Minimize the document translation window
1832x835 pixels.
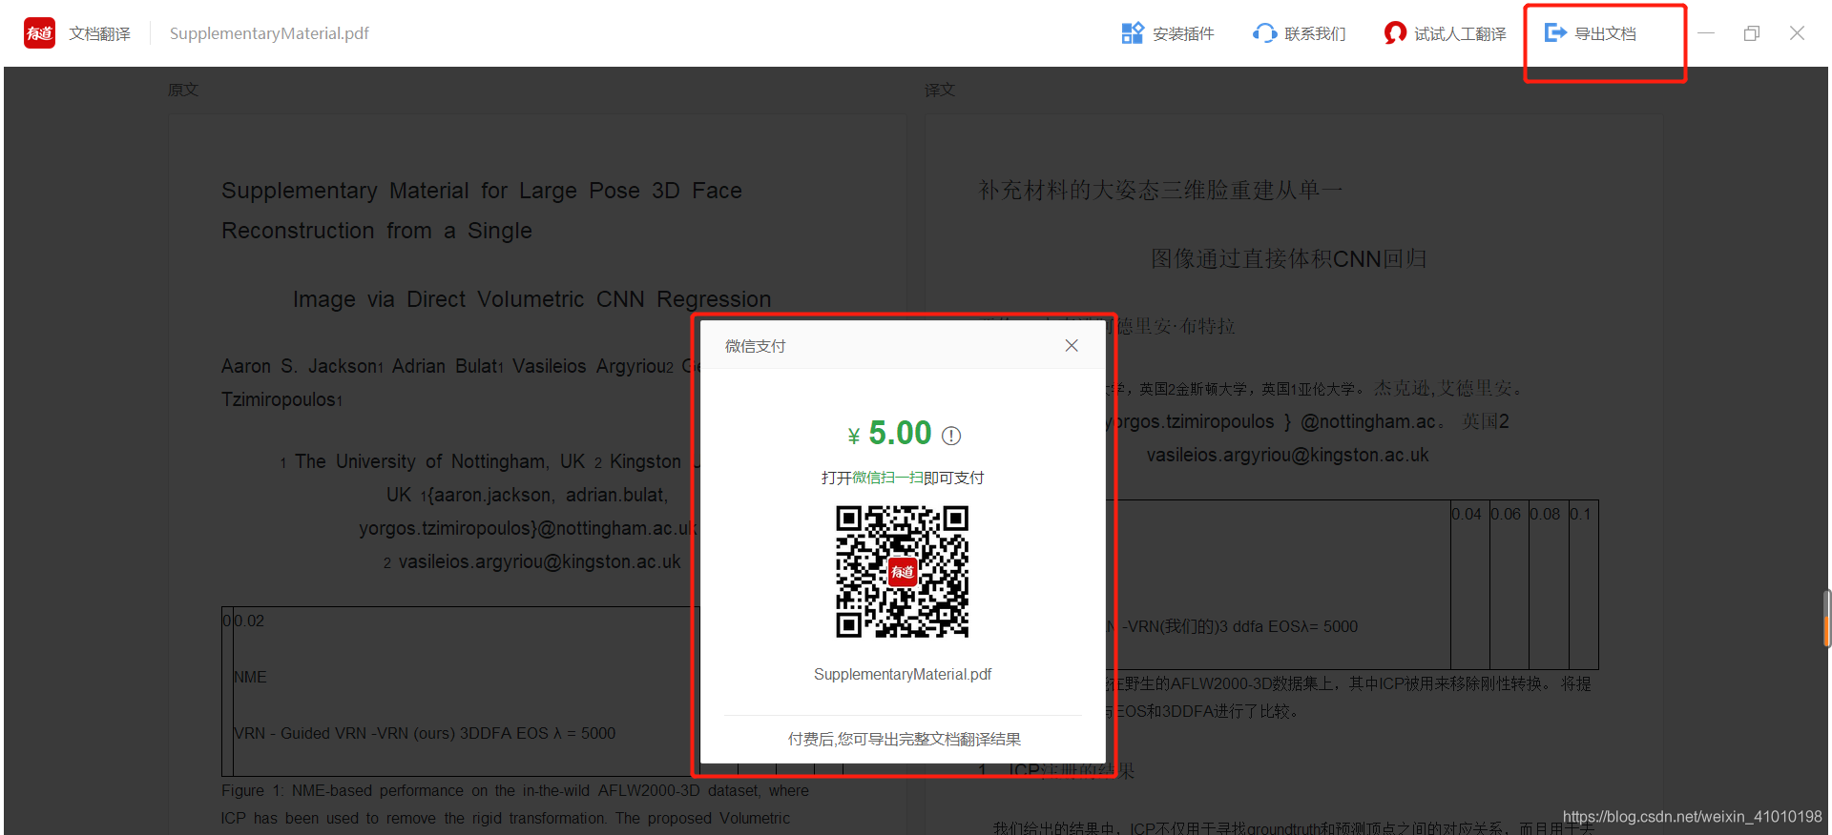[1706, 33]
